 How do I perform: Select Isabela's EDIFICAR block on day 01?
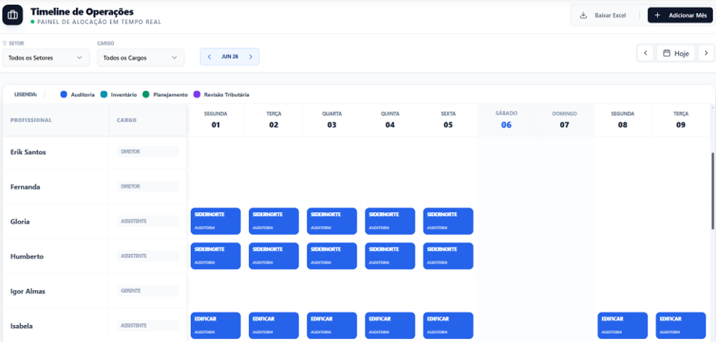coord(216,326)
